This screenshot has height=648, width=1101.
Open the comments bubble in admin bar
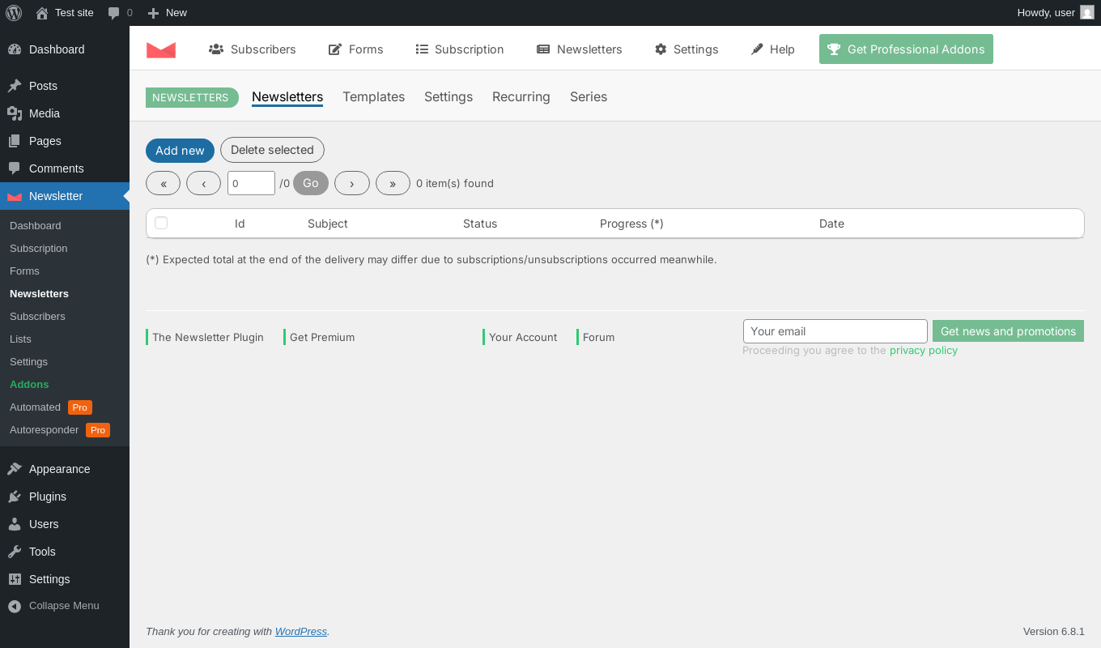(x=114, y=13)
